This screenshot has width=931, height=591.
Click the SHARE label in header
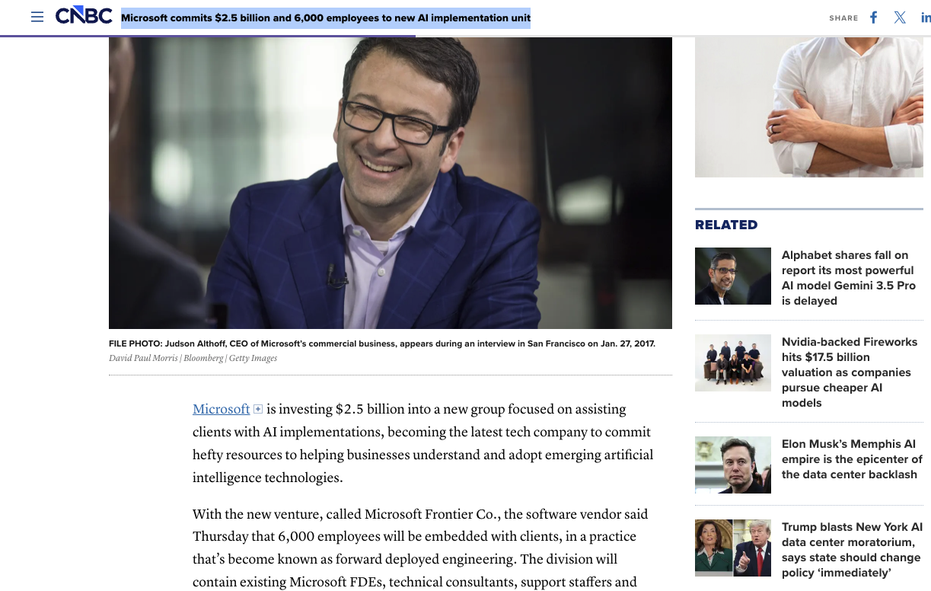point(843,18)
